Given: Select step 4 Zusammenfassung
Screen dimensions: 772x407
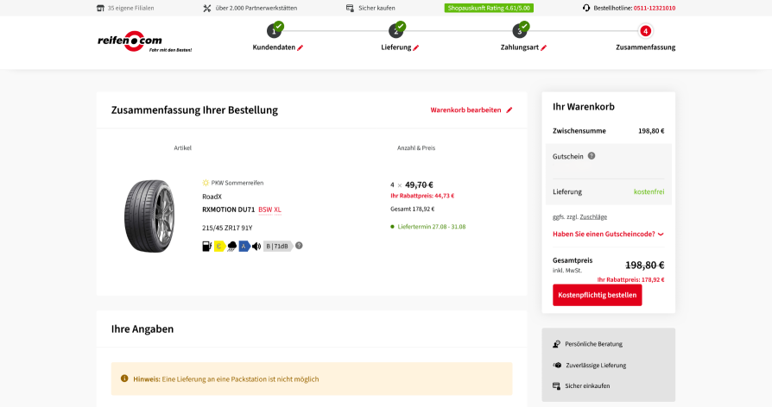Looking at the screenshot, I should pyautogui.click(x=645, y=31).
